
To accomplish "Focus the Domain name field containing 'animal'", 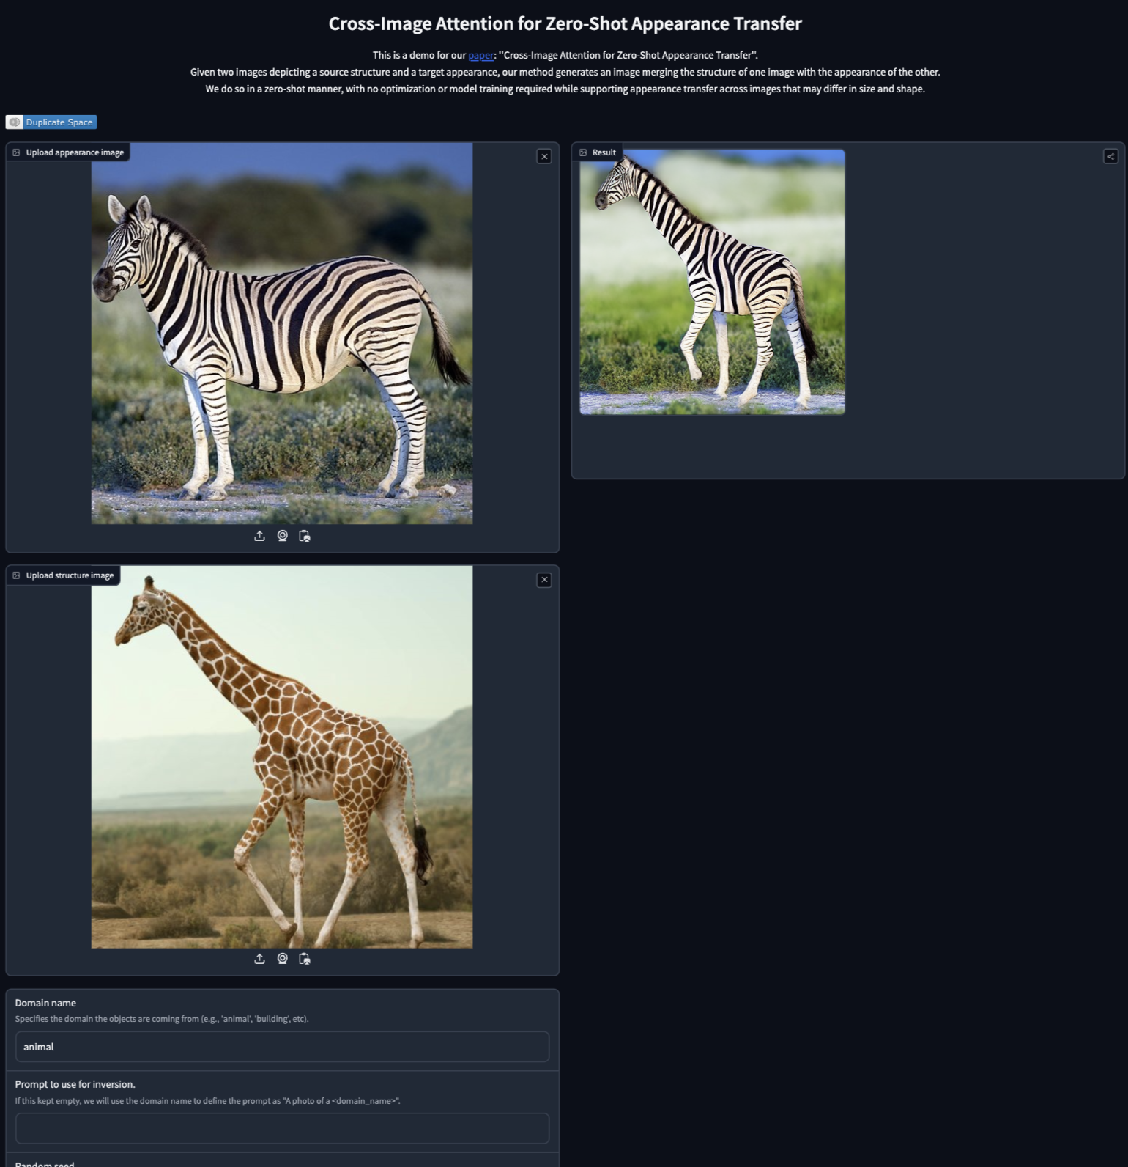I will coord(282,1047).
